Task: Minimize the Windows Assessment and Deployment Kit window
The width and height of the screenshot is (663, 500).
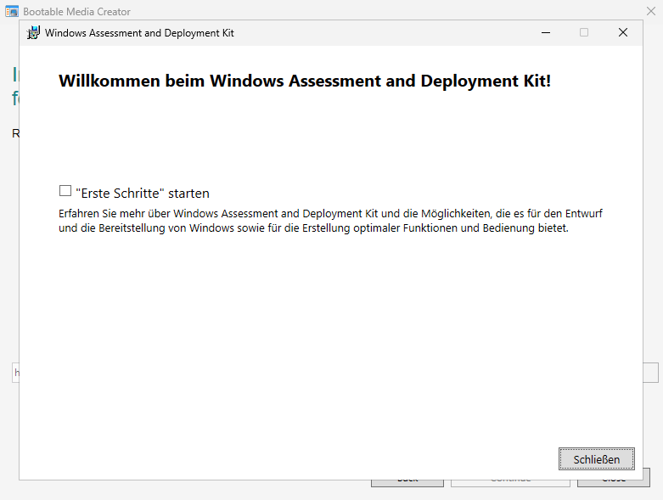Action: pos(546,32)
